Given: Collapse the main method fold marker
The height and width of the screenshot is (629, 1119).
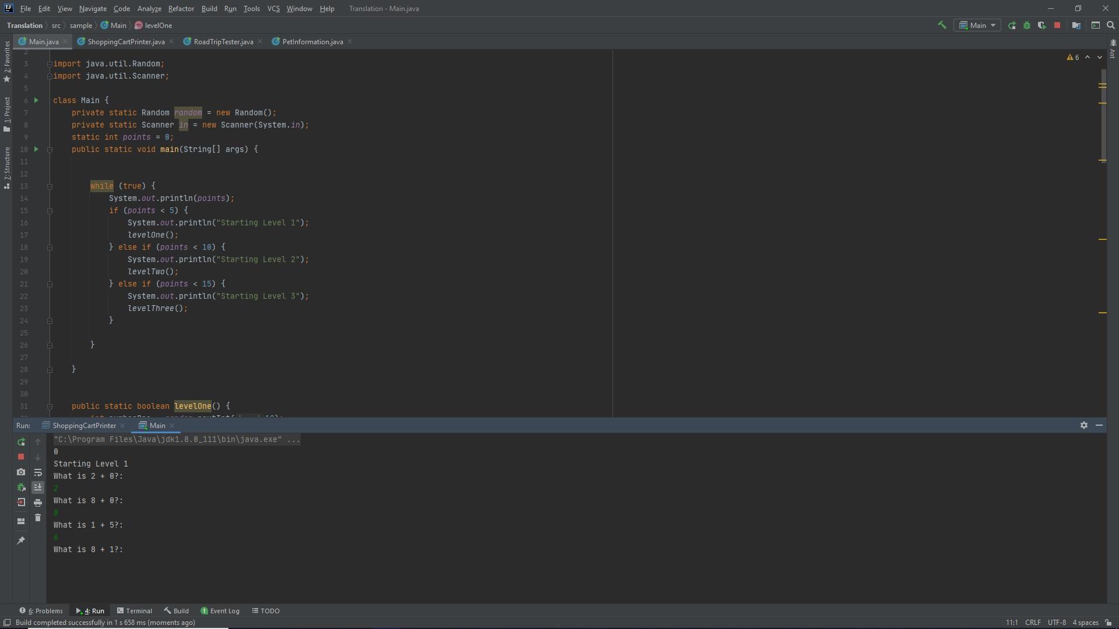Looking at the screenshot, I should click(50, 150).
